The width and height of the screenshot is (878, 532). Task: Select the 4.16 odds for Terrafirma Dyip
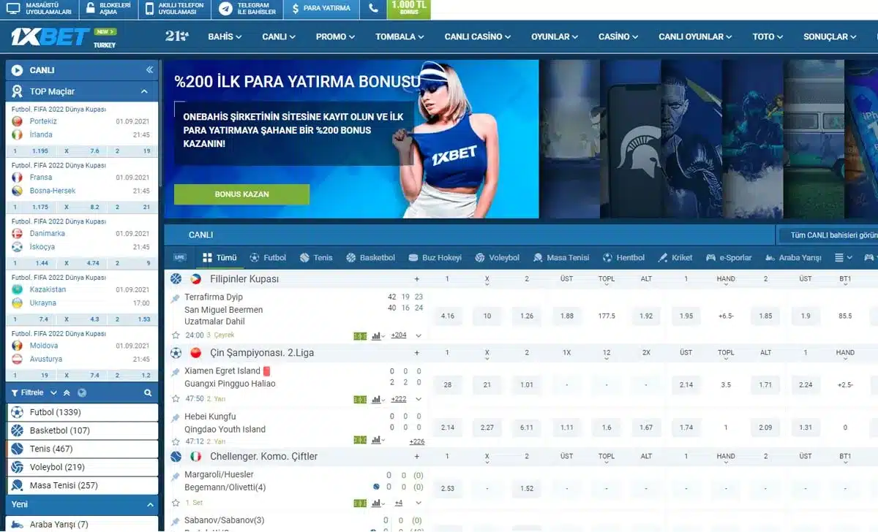[x=448, y=316]
